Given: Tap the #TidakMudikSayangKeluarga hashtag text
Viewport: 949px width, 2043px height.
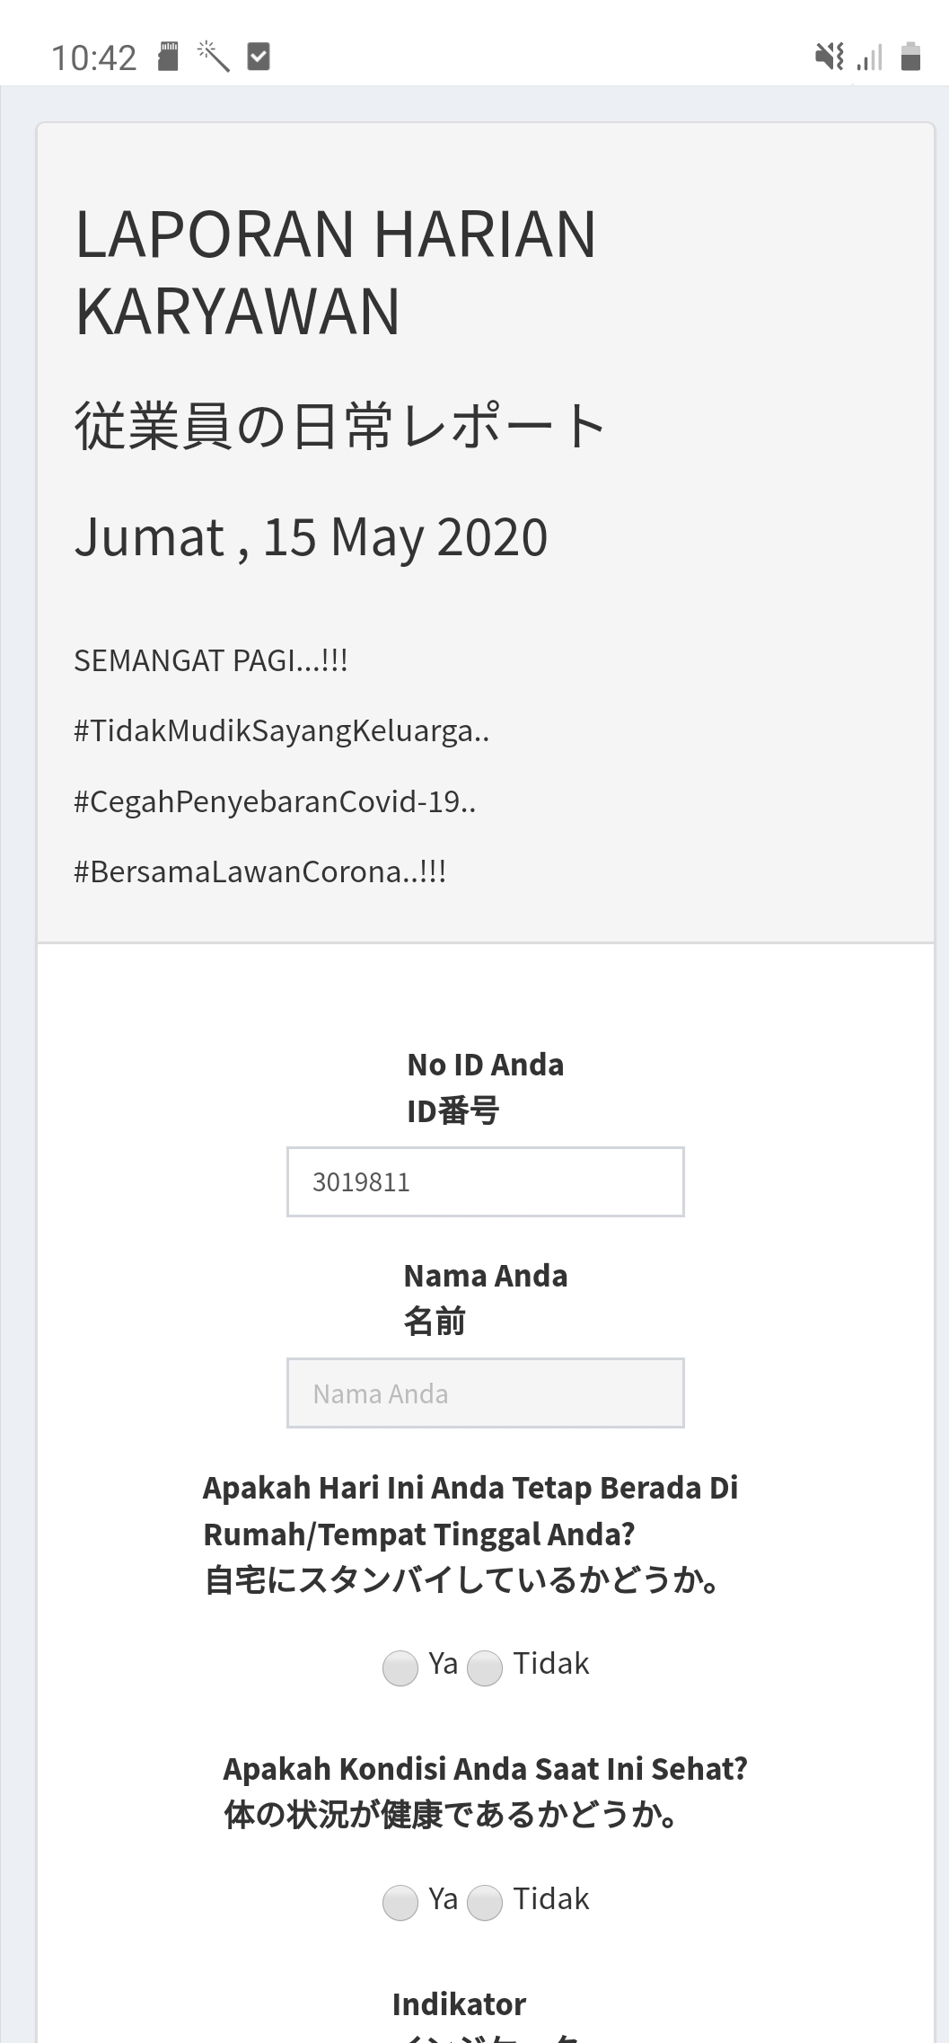Looking at the screenshot, I should pyautogui.click(x=281, y=731).
